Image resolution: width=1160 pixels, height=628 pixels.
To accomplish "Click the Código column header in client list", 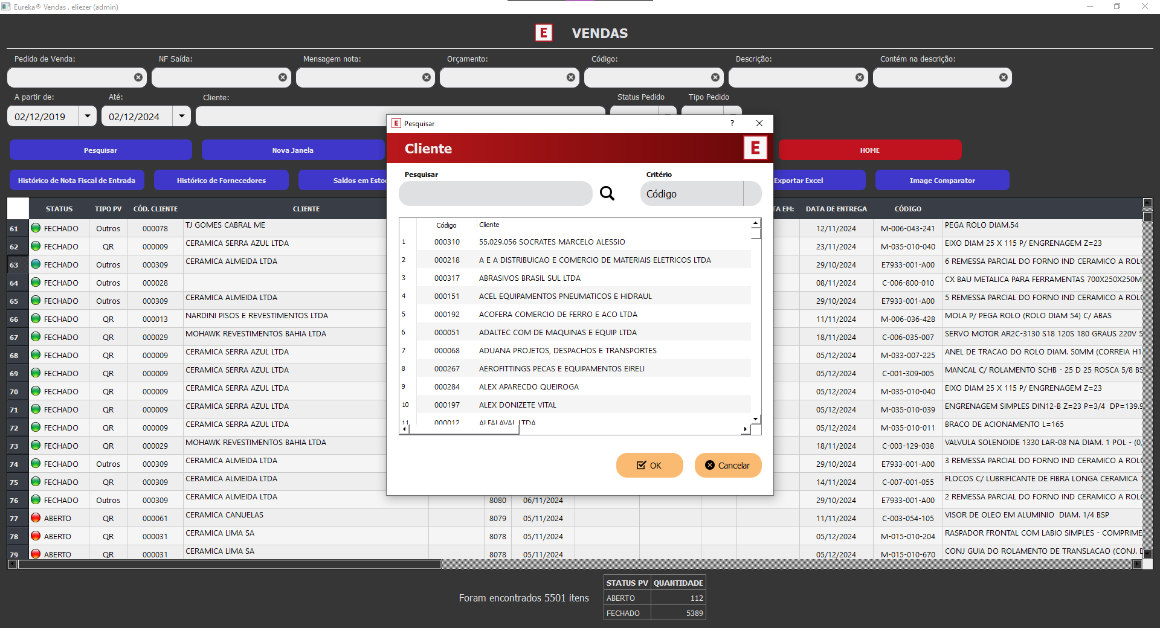I will tap(446, 225).
